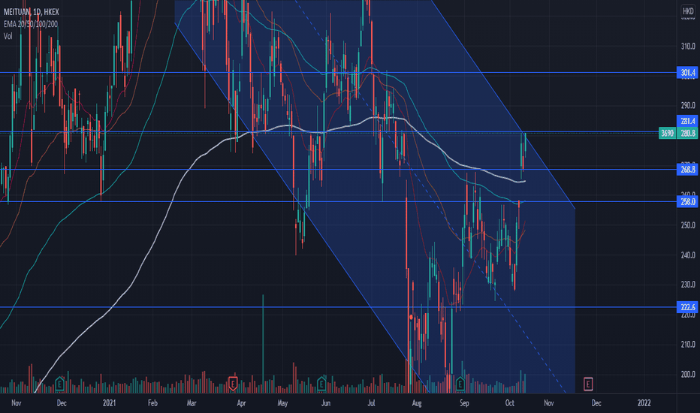Click the 222.6 horizontal line price label
The width and height of the screenshot is (700, 413).
coord(688,306)
